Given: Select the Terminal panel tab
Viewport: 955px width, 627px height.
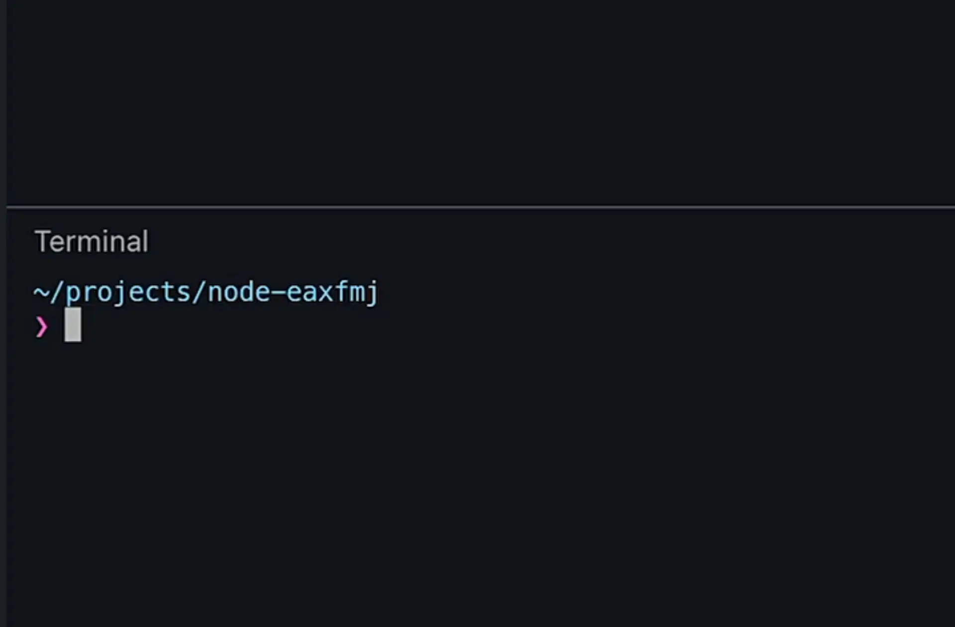Looking at the screenshot, I should click(x=92, y=242).
